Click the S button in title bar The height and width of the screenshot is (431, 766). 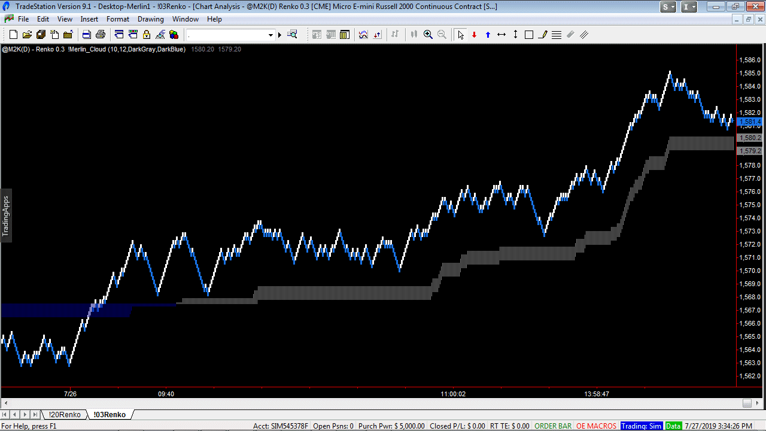click(668, 7)
